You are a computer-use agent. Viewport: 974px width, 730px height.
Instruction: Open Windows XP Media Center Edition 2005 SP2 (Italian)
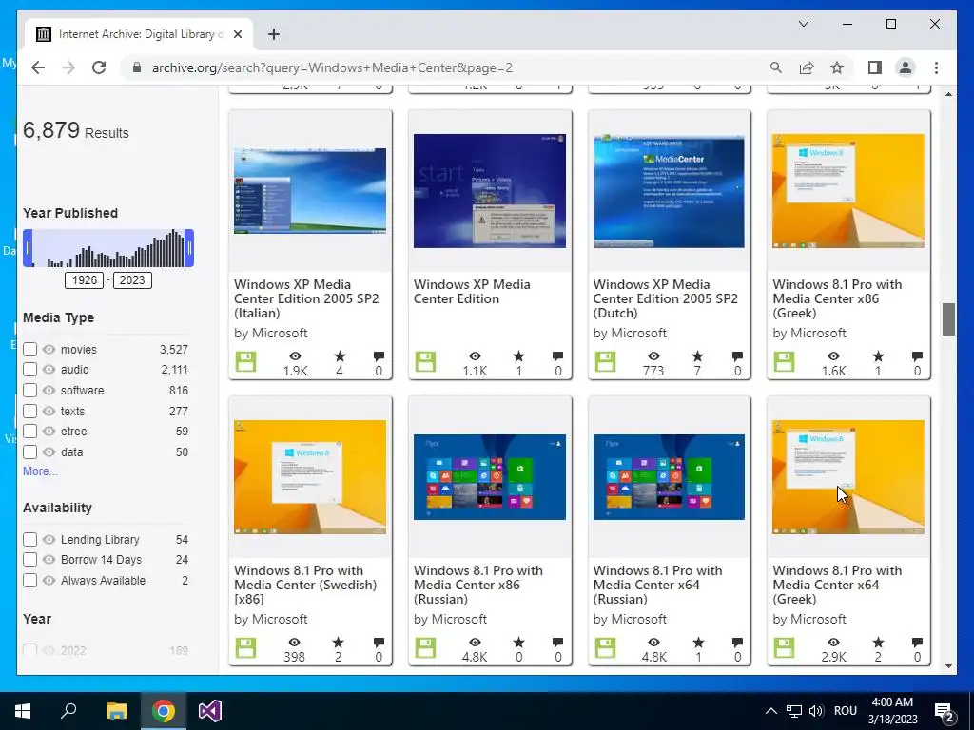(x=306, y=298)
